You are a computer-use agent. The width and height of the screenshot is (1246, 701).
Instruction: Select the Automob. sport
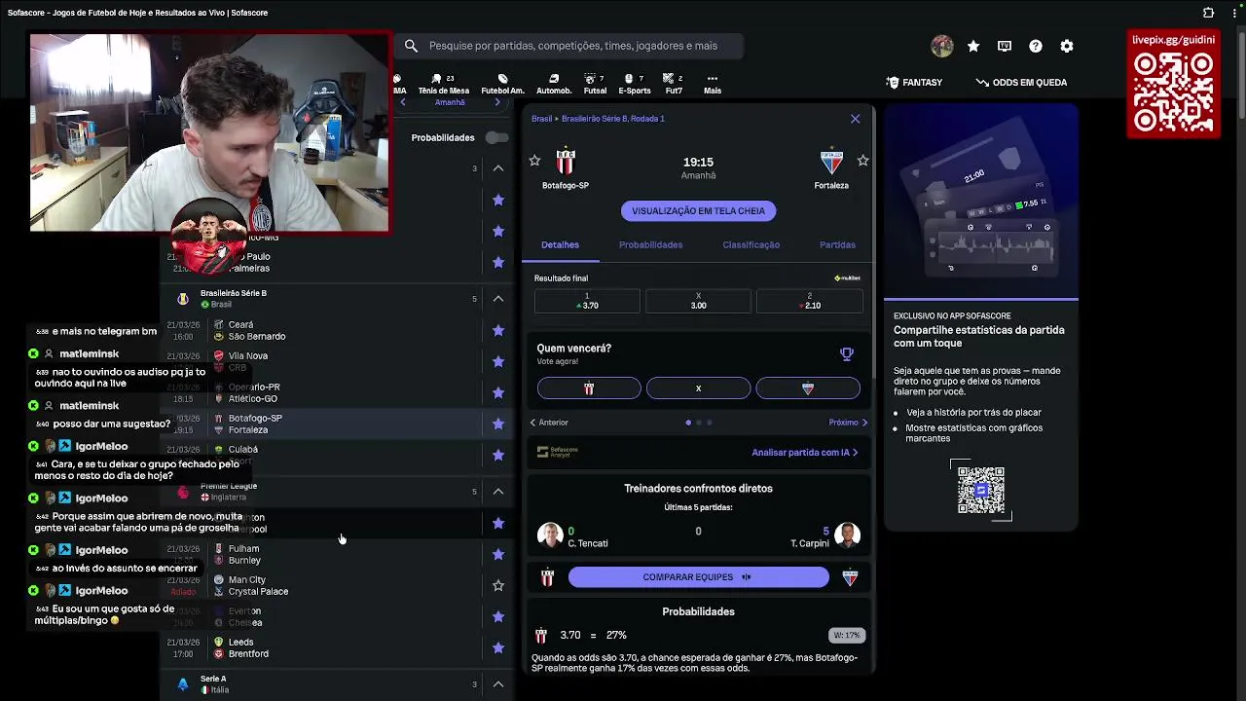(x=554, y=84)
